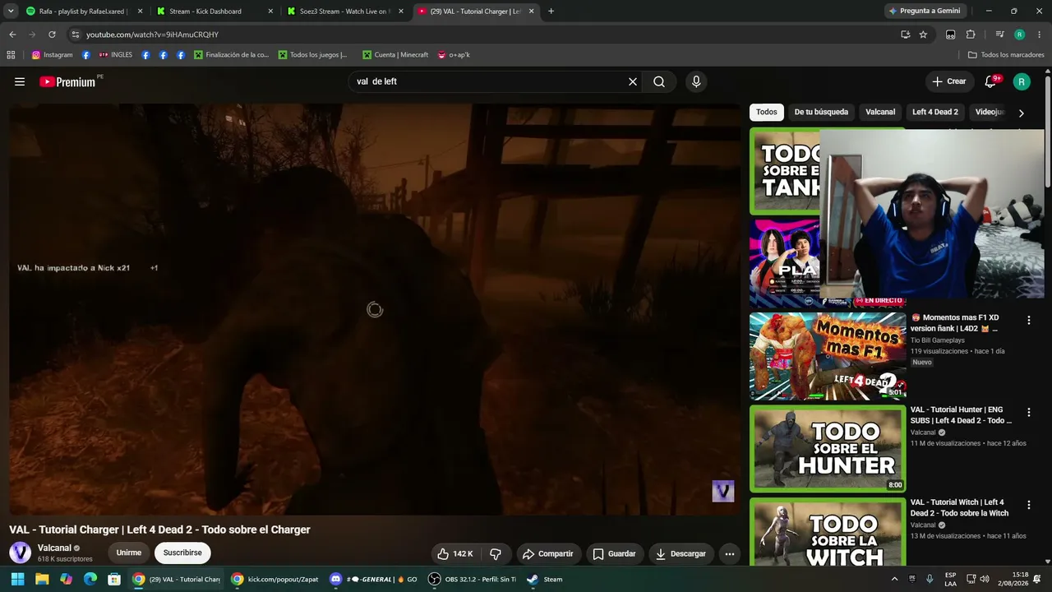1052x592 pixels.
Task: Open the taskbar volume control
Action: tap(985, 579)
